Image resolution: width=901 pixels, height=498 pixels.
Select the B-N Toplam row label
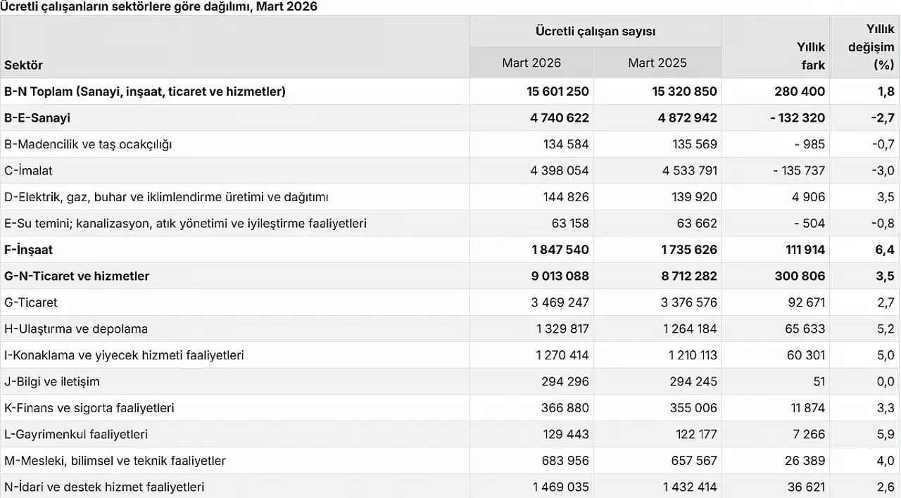[145, 91]
